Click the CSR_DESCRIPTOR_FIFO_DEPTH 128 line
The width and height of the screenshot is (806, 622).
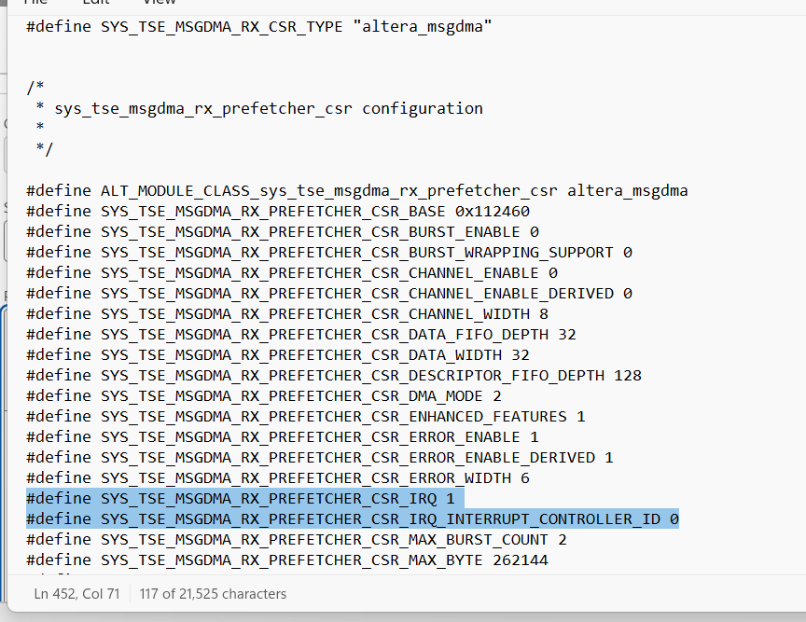tap(333, 376)
